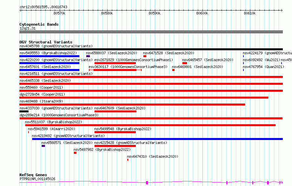
Task: Open nsv5497982 (ByrskaBishop2022) label
Action: click(102, 150)
